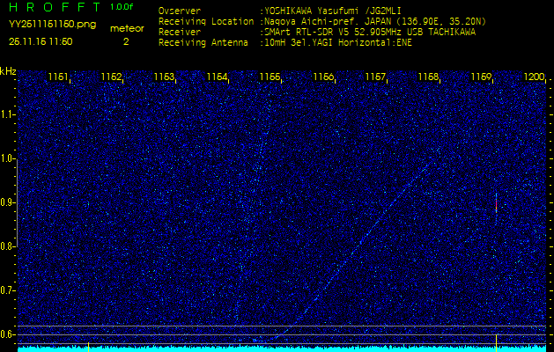Click the 1155 time axis marker
This screenshot has height=352, width=554.
270,77
